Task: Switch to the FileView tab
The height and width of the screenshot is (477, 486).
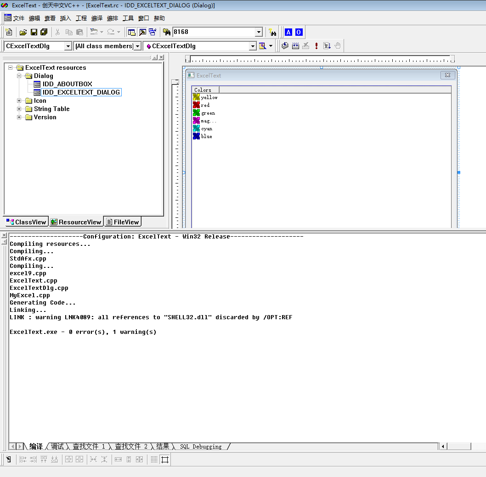Action: point(123,222)
